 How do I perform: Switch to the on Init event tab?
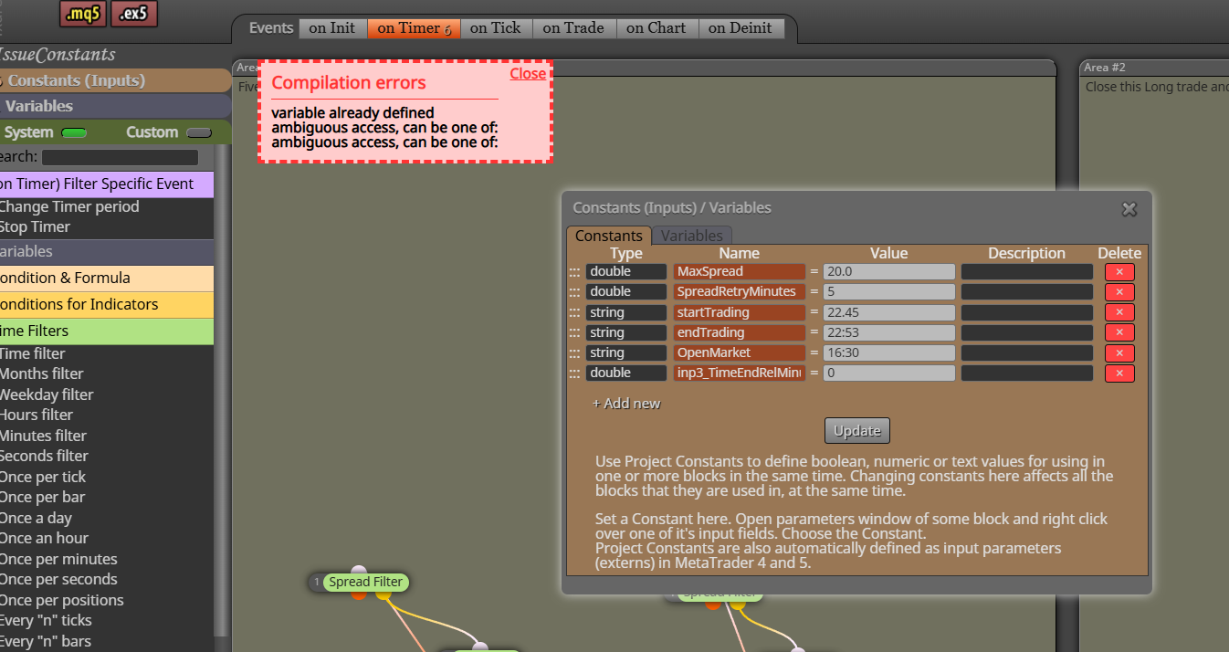[x=332, y=28]
